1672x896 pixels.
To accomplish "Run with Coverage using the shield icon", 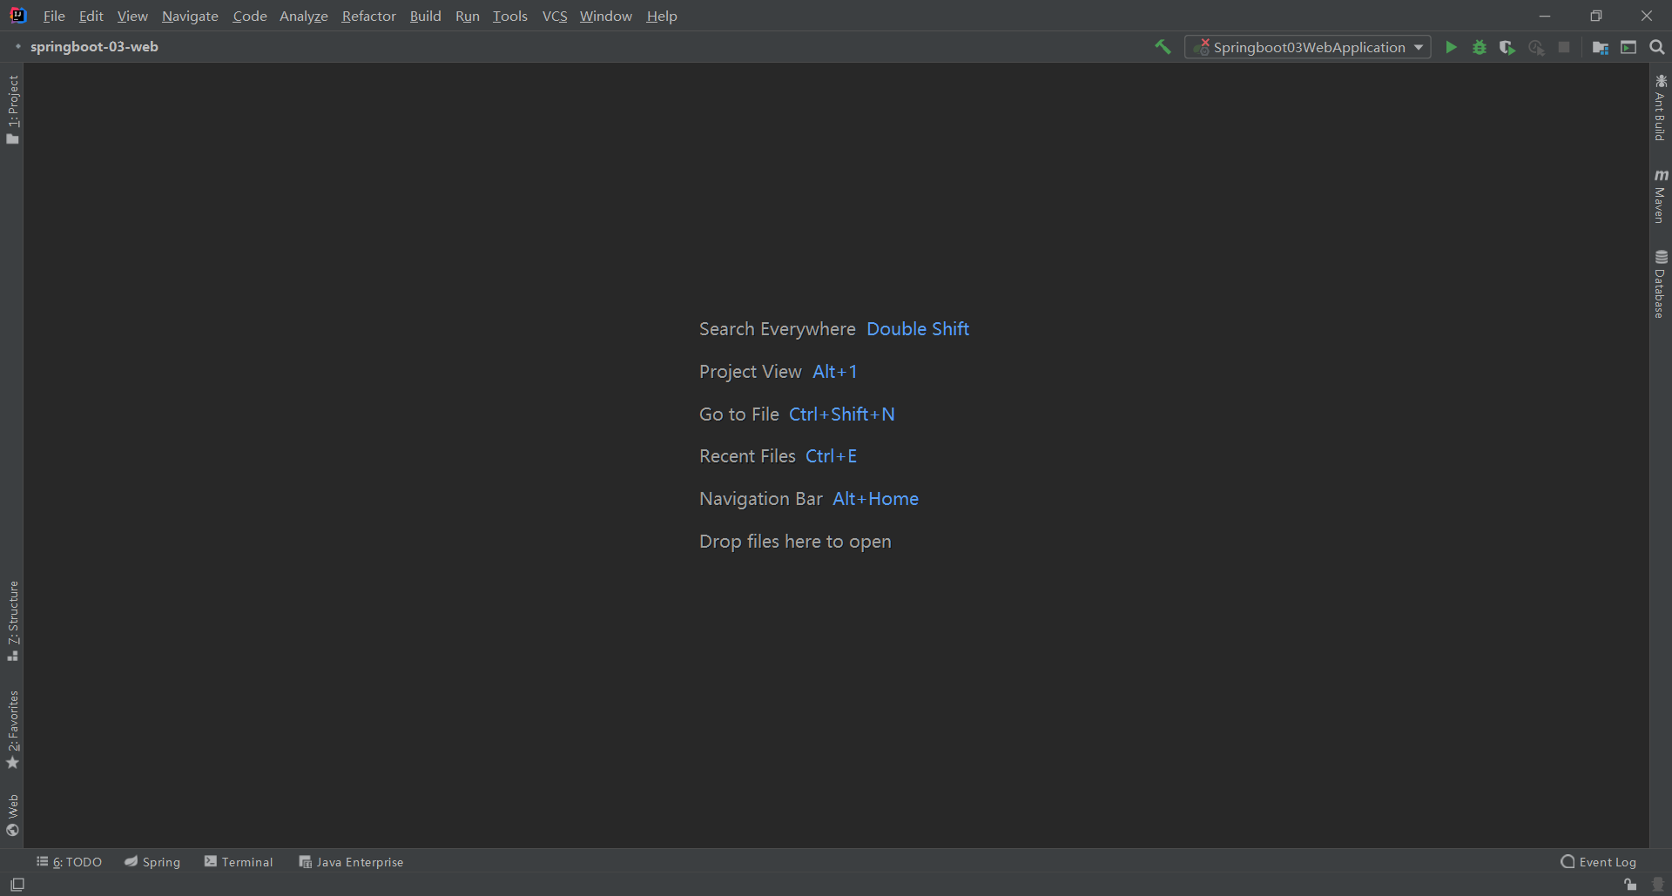I will [x=1507, y=47].
